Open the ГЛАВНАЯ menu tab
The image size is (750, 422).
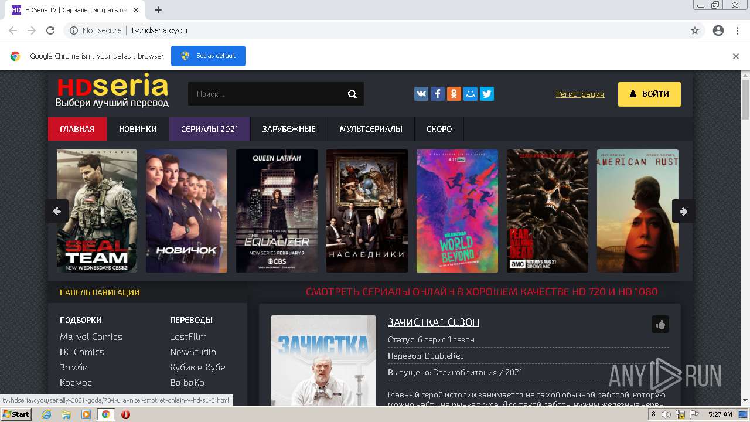click(77, 129)
